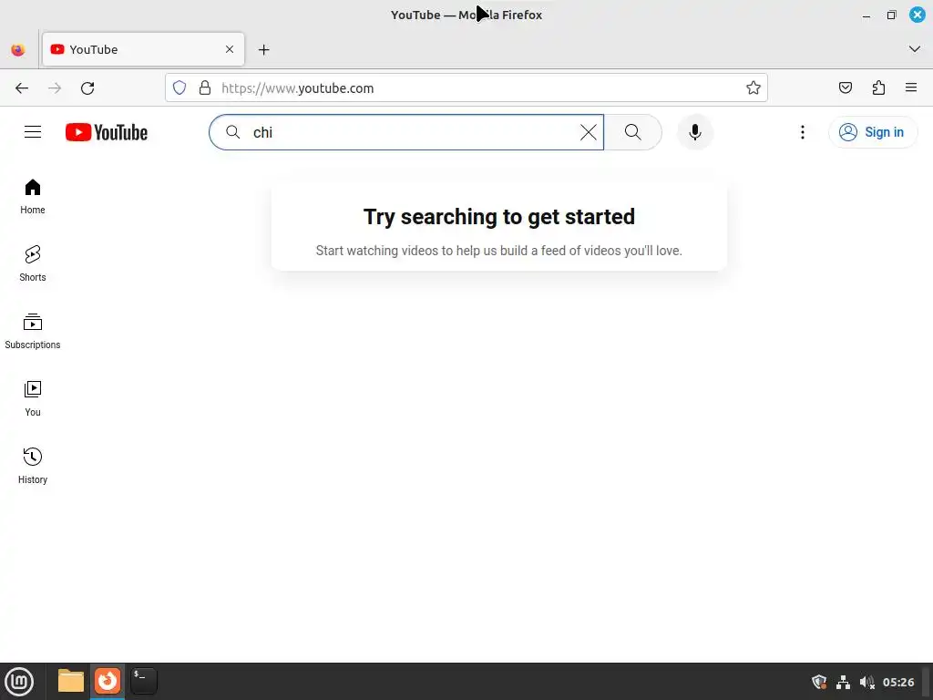Expand the list all tabs chevron
Screen dimensions: 933x700
point(915,49)
